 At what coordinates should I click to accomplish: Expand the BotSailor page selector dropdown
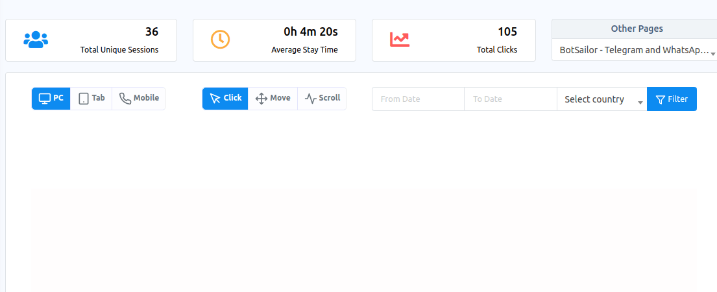637,50
